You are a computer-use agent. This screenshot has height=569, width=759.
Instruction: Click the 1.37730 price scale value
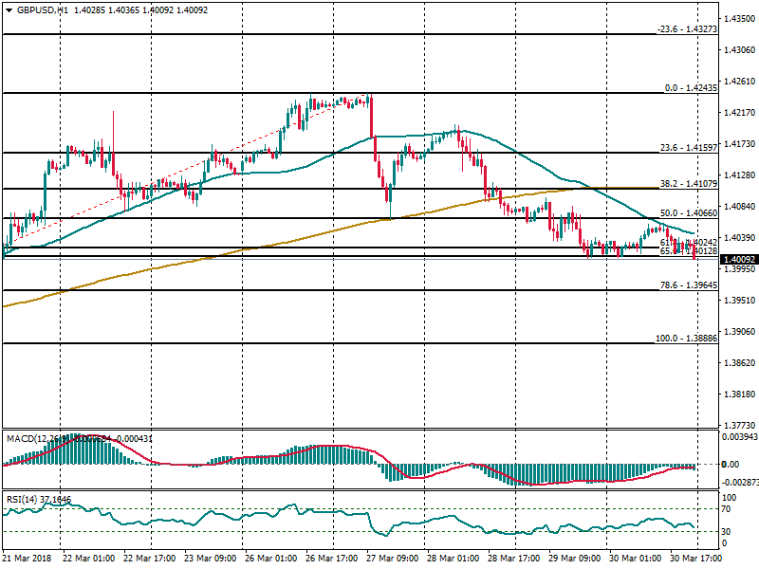739,426
